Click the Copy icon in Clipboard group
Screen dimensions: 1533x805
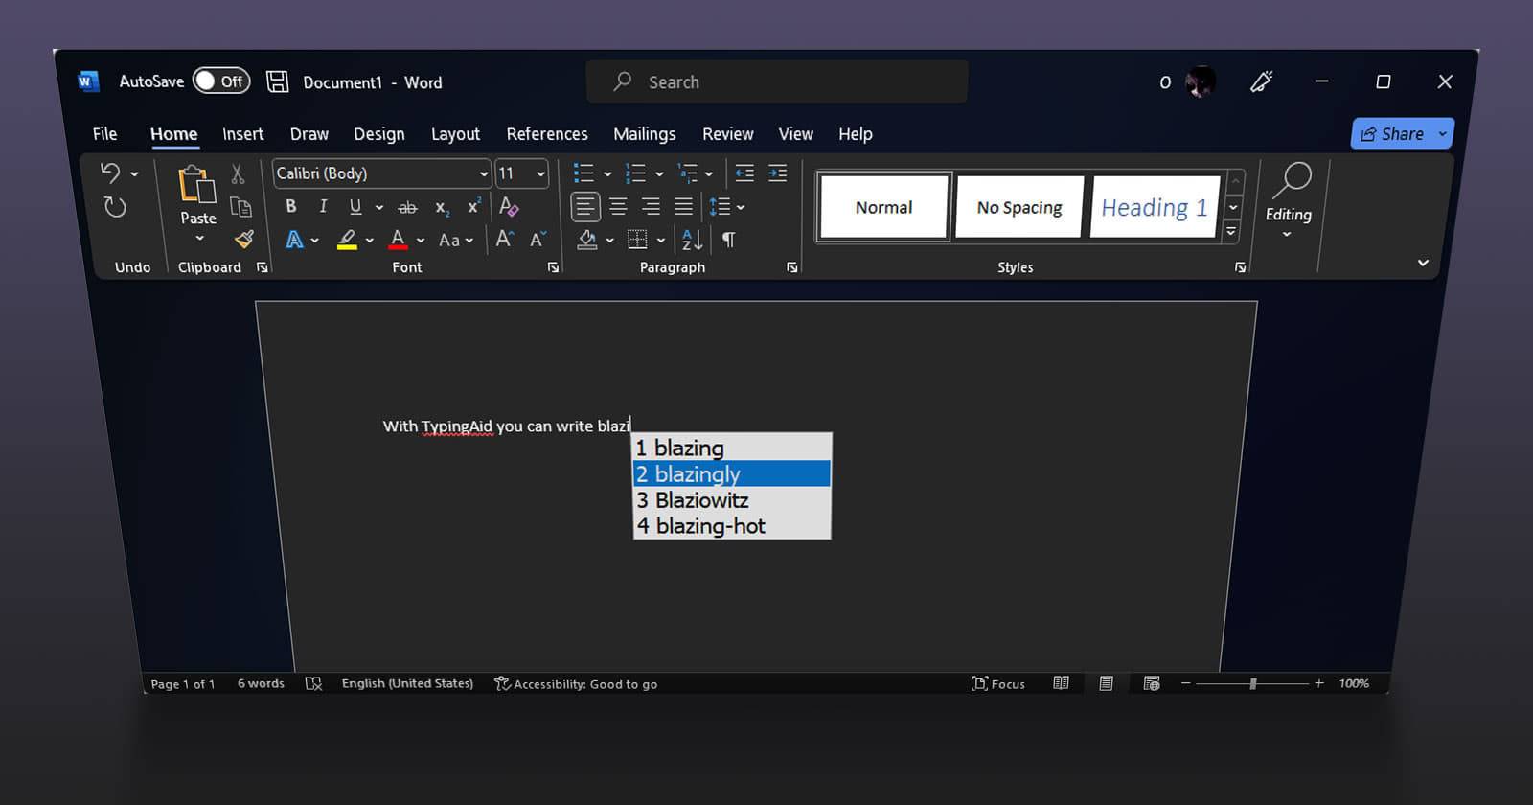[240, 206]
